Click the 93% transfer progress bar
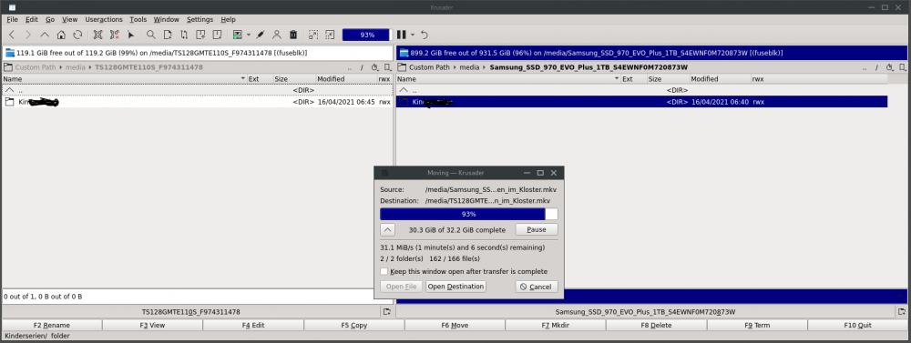The height and width of the screenshot is (343, 911). pos(469,214)
